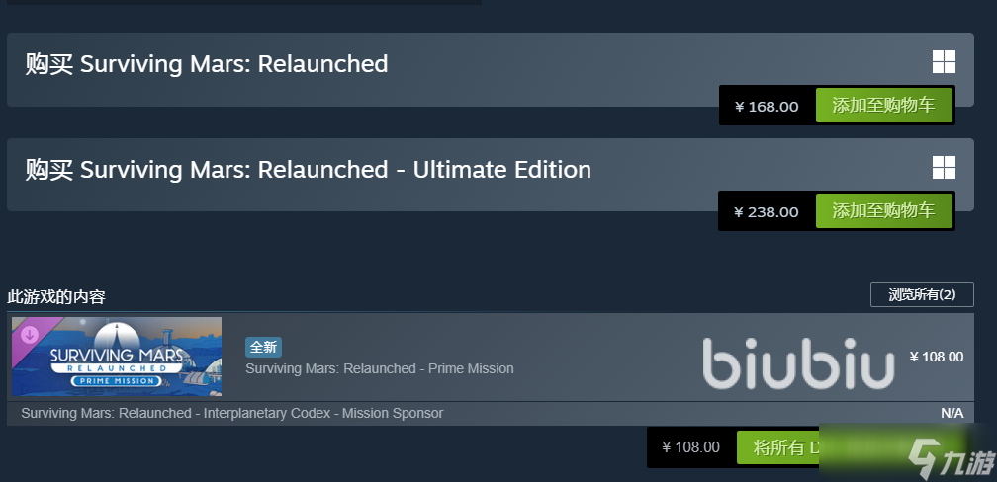Click the 购买 Surviving Mars: Relaunched - Ultimate Edition heading
The image size is (997, 482).
click(309, 170)
